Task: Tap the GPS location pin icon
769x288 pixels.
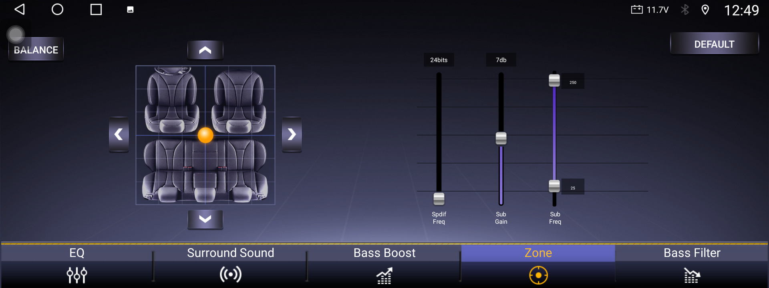Action: [705, 10]
